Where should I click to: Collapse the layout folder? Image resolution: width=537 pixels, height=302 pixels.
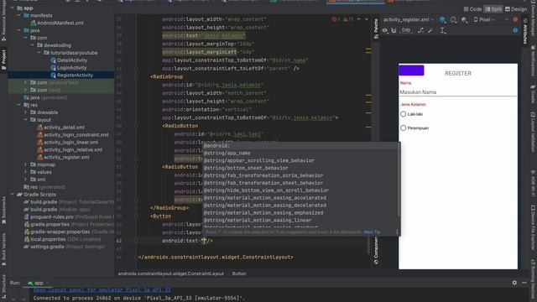point(26,120)
